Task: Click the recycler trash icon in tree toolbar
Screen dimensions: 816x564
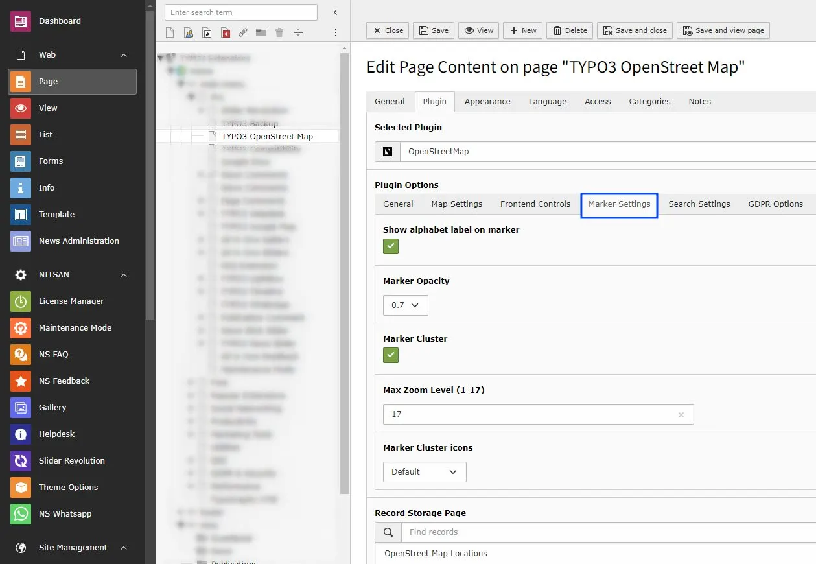Action: (279, 32)
